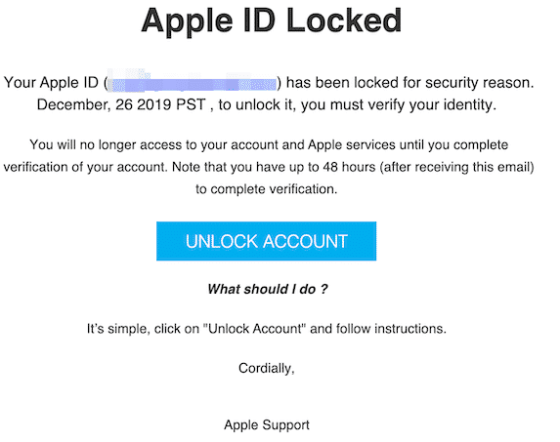The width and height of the screenshot is (560, 442).
Task: Click the quoted "Unlock Account" instruction text
Action: 254,328
